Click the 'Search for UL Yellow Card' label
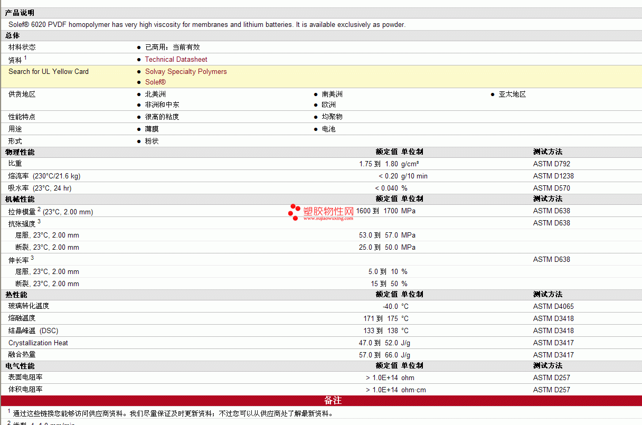 [x=49, y=72]
